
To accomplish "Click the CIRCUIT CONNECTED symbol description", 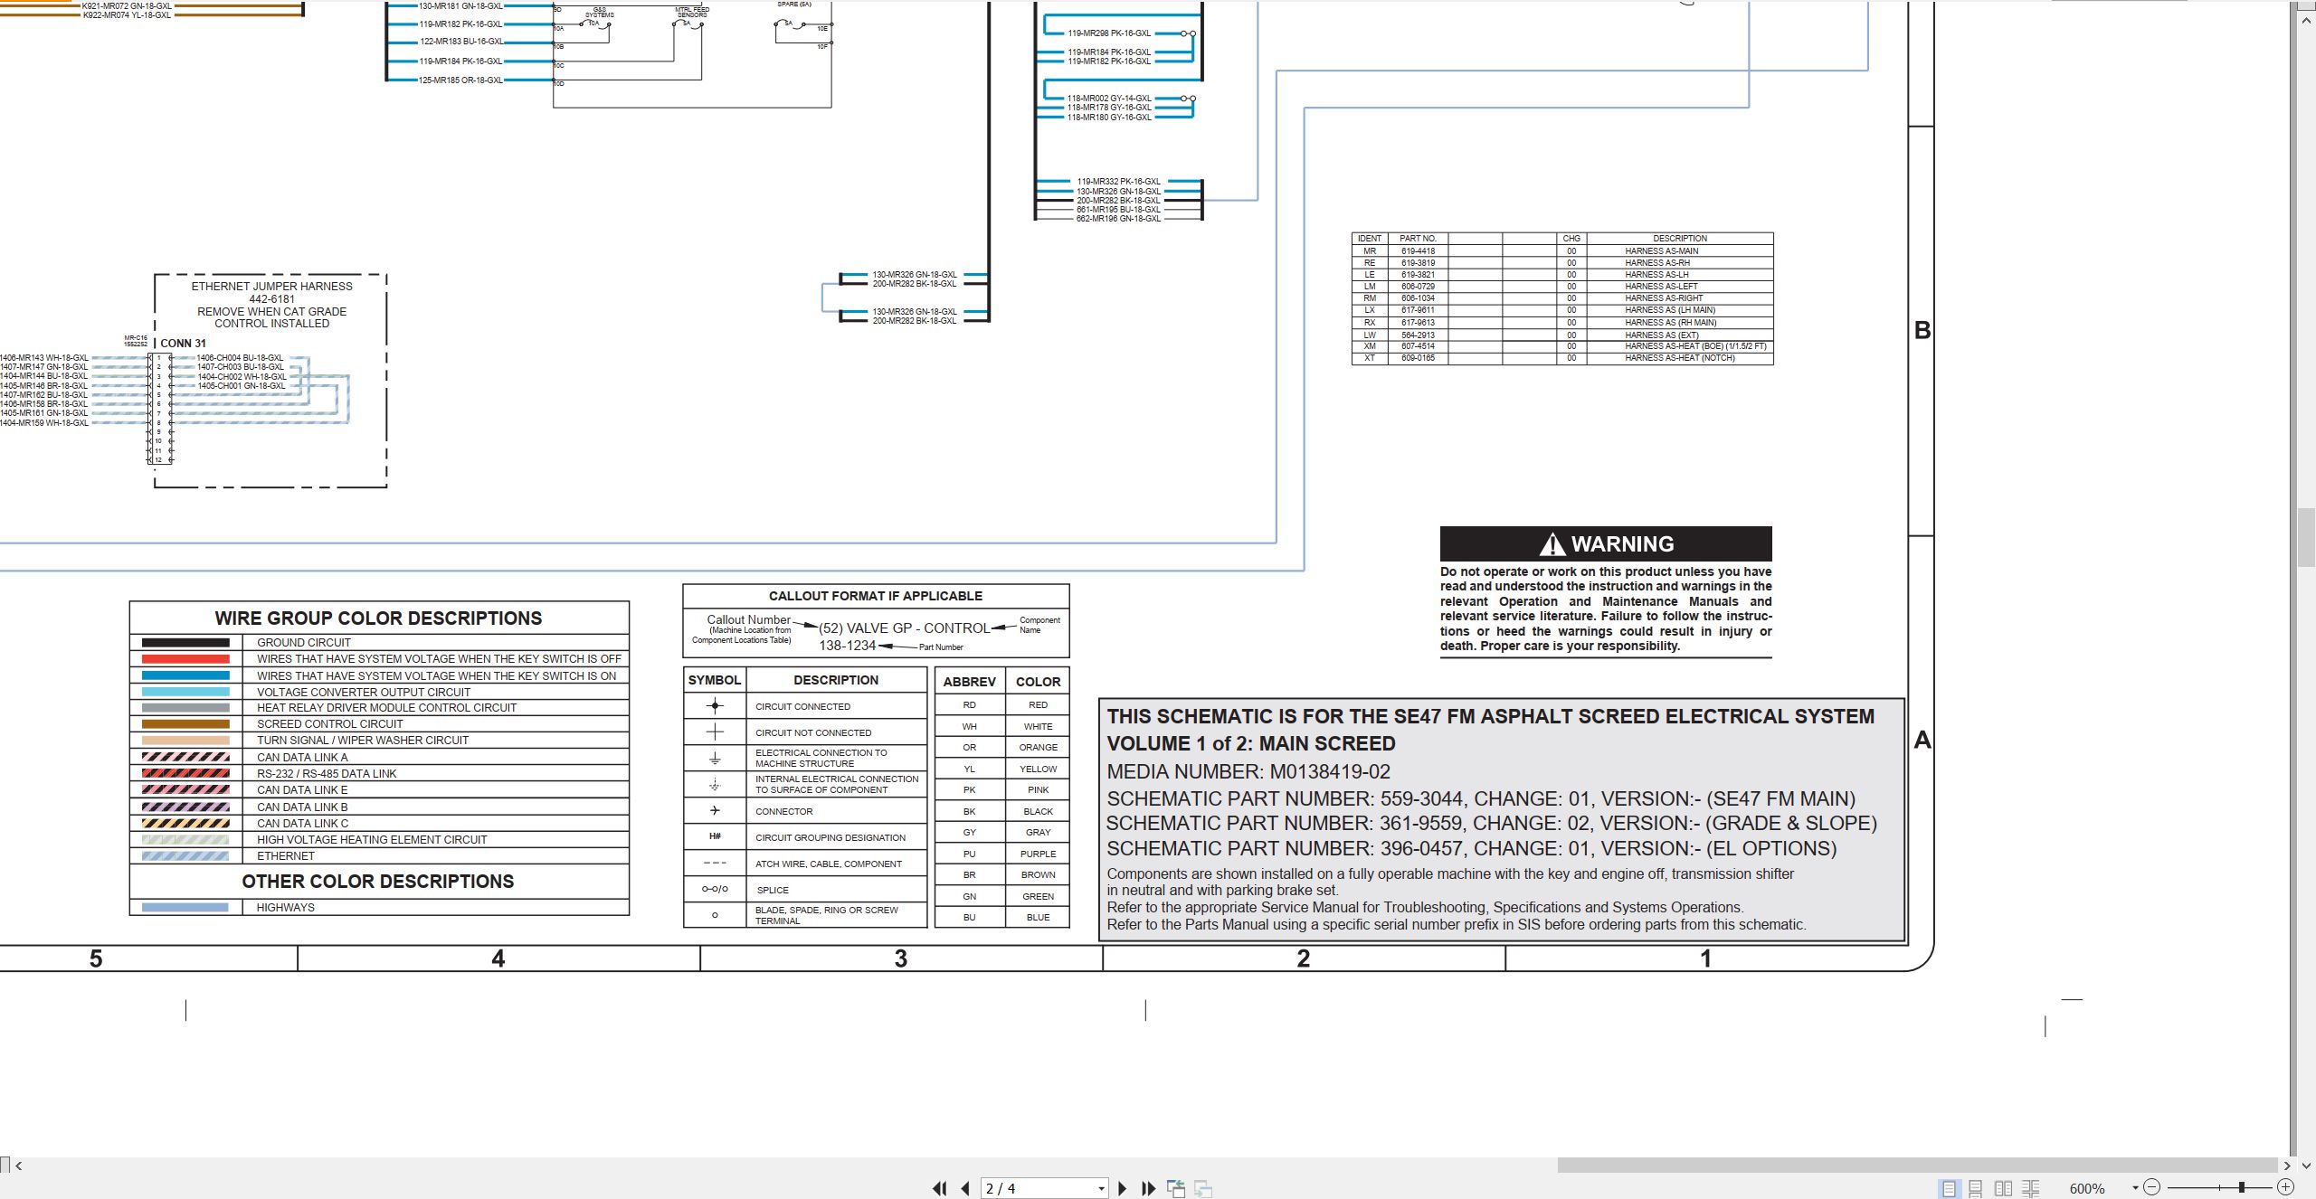I will (x=802, y=706).
